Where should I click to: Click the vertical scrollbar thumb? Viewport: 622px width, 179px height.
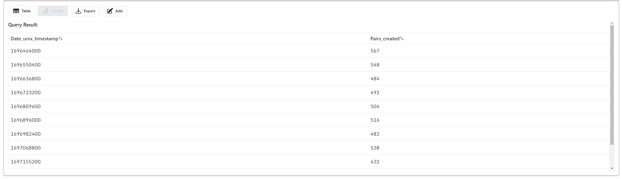[x=612, y=85]
